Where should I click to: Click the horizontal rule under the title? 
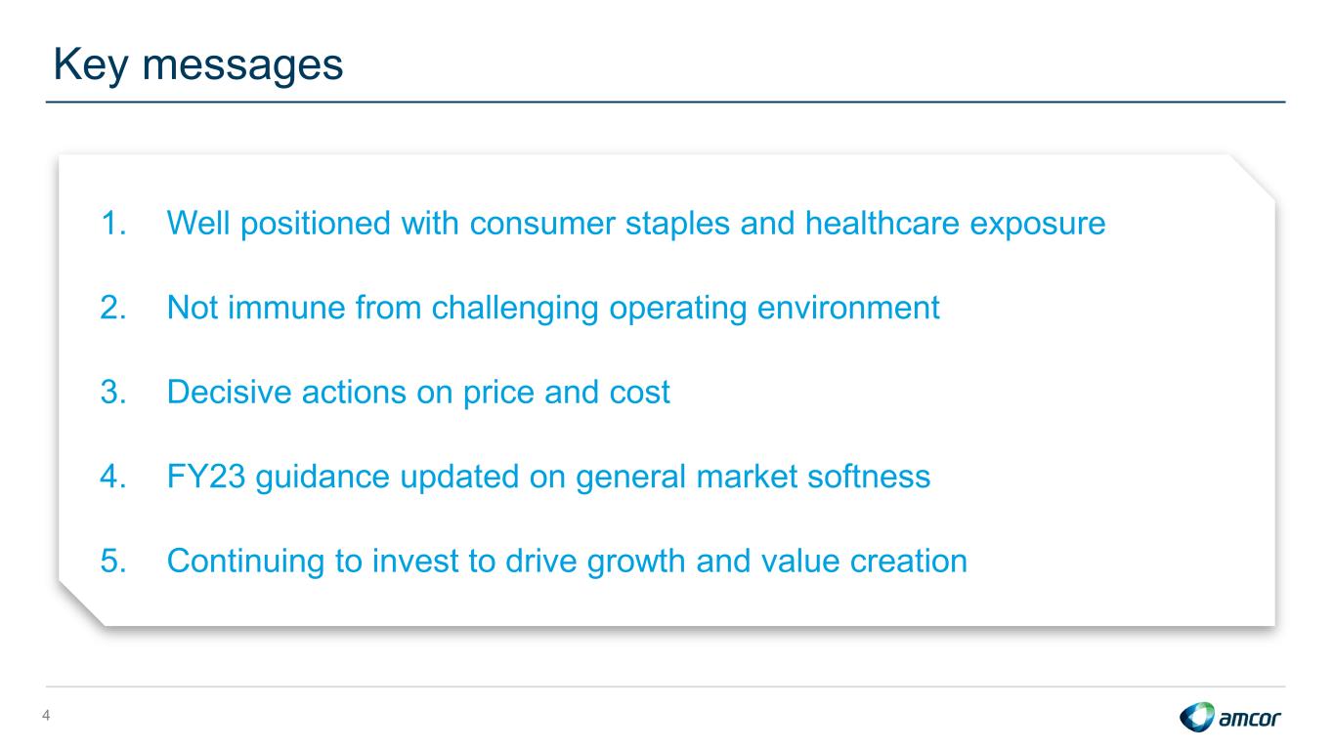click(x=667, y=102)
